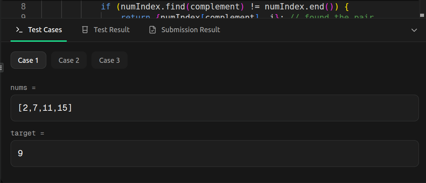Open the Submission Result tab
426x183 pixels.
tap(185, 30)
